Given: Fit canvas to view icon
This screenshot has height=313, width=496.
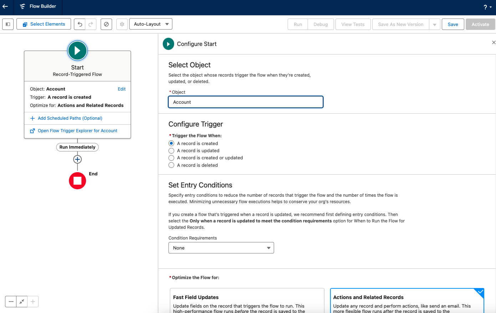Looking at the screenshot, I should coord(22,302).
